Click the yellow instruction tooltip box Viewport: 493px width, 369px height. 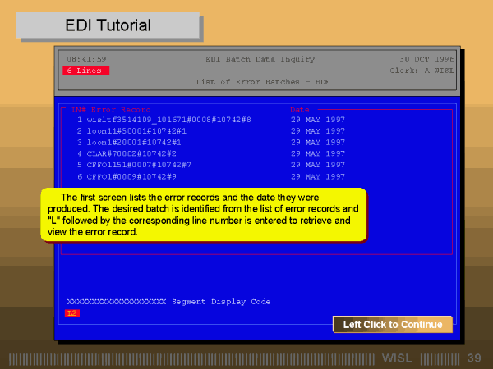[x=203, y=215]
